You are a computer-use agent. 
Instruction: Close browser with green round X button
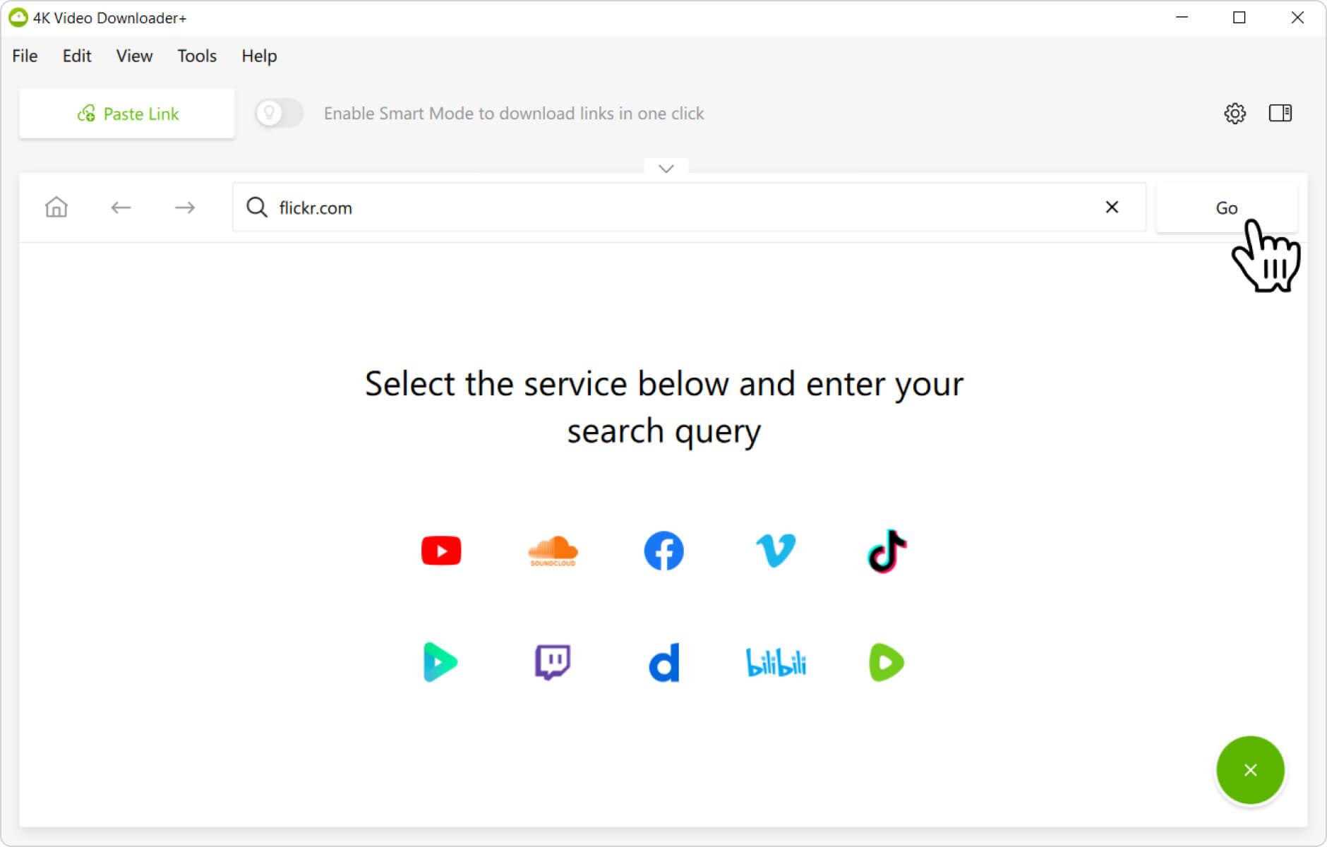1250,770
